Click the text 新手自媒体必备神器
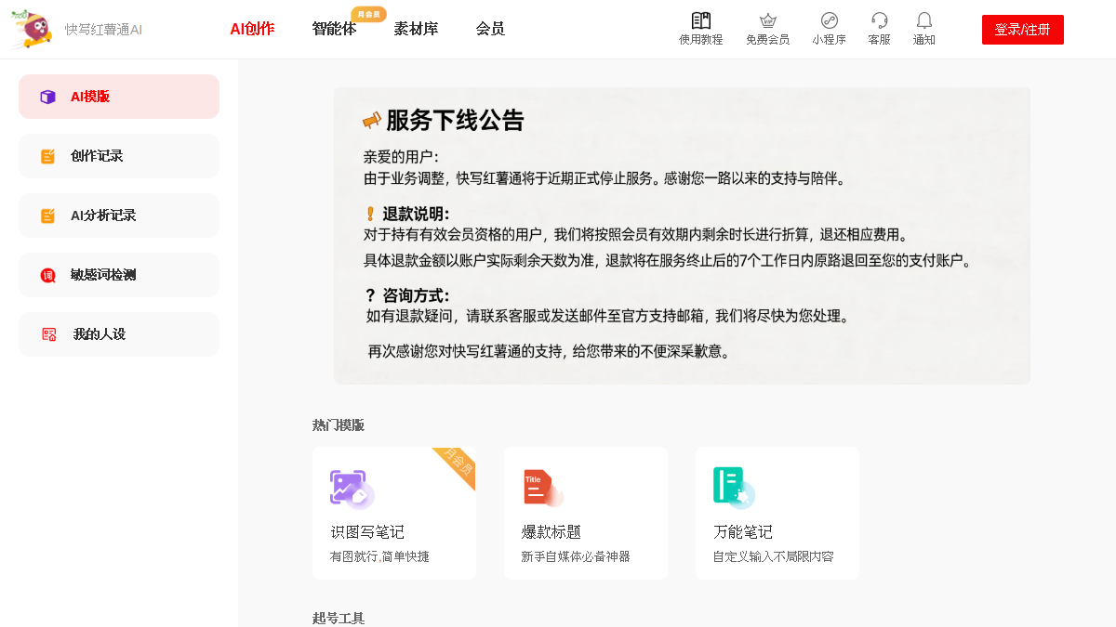 click(x=576, y=556)
